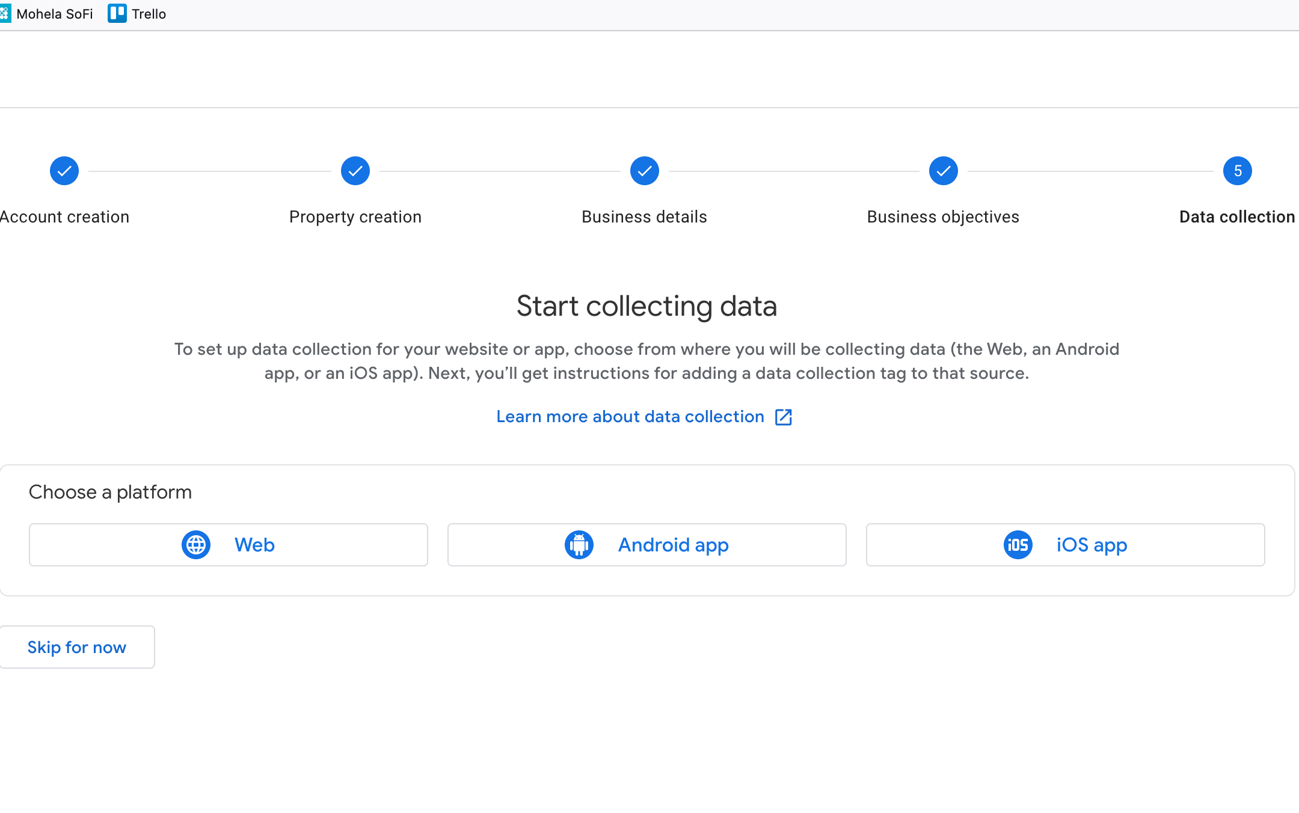Viewport: 1299px width, 813px height.
Task: Click the Business objectives step checkmark
Action: point(944,171)
